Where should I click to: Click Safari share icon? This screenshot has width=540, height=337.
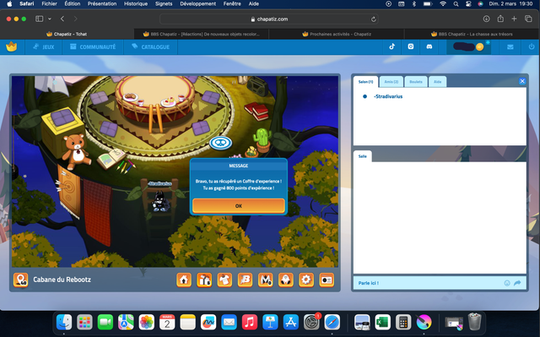500,19
